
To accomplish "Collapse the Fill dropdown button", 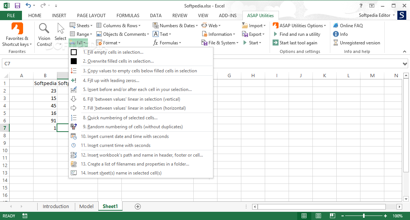I will [x=78, y=43].
